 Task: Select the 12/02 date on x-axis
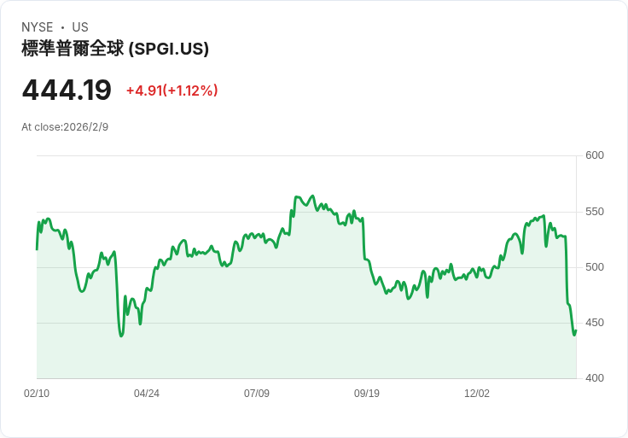click(x=477, y=394)
